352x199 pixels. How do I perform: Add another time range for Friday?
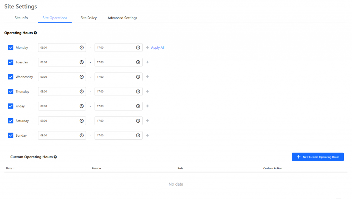click(147, 106)
